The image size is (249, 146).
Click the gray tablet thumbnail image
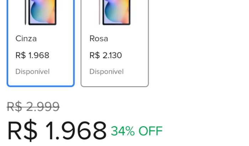[43, 12]
